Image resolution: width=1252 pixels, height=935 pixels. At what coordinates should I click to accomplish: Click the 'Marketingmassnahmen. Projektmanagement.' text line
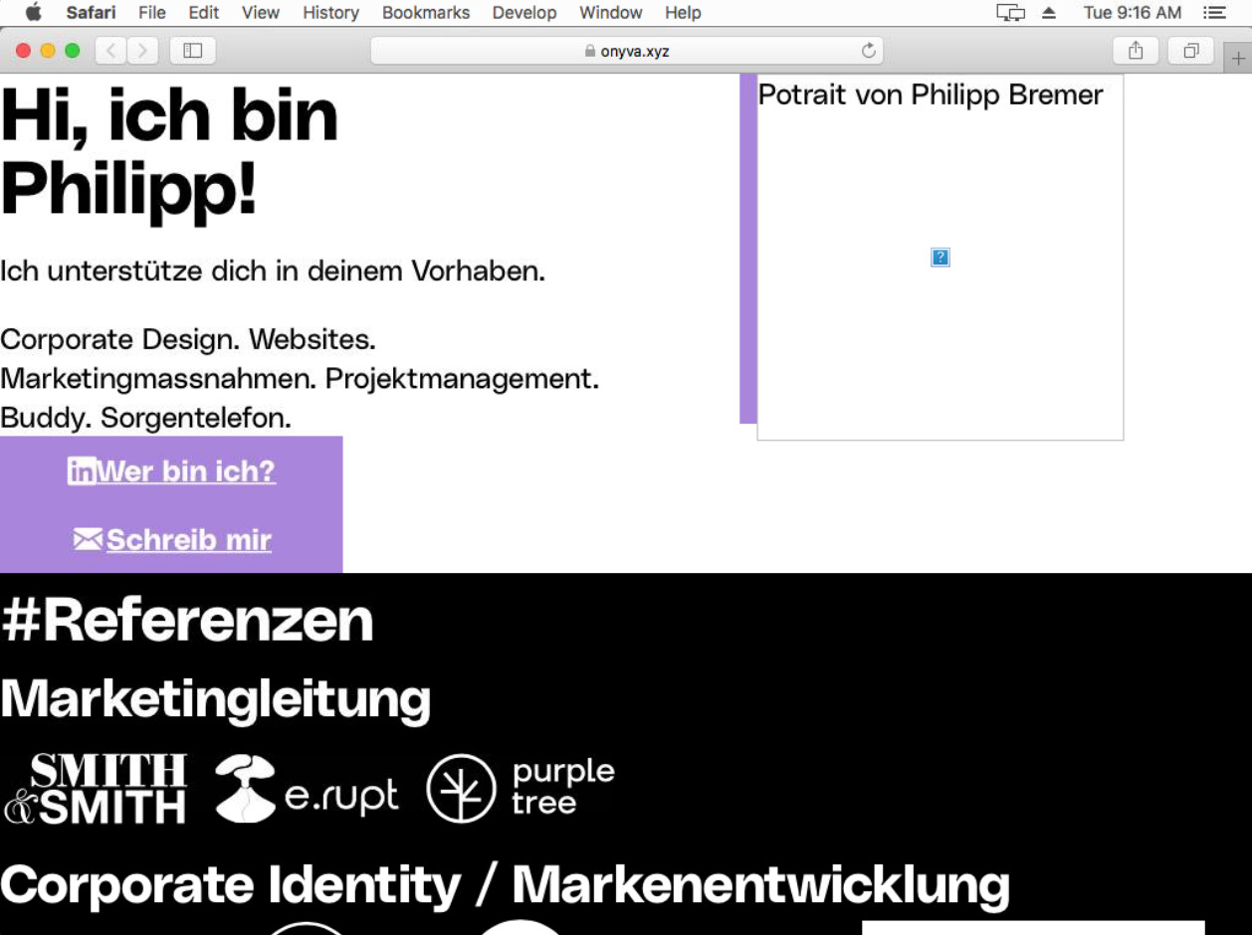[x=300, y=379]
